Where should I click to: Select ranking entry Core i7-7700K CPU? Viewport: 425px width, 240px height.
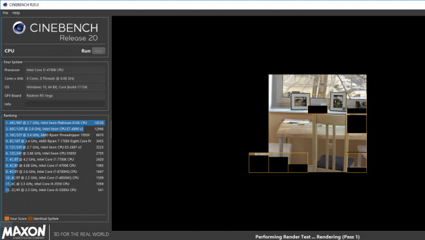(54, 160)
